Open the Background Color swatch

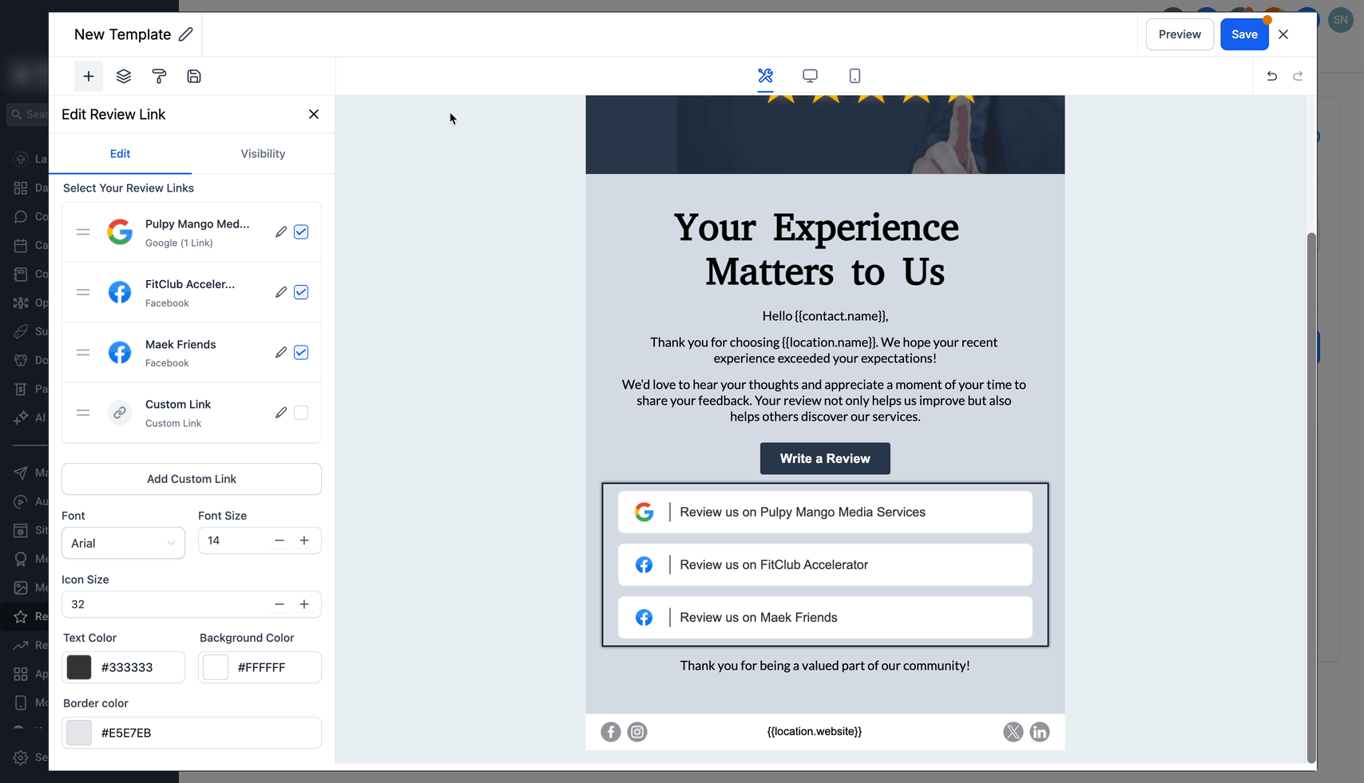216,667
